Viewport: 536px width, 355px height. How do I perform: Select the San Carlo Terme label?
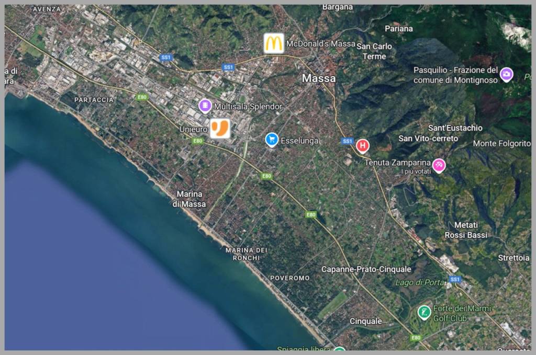(374, 51)
